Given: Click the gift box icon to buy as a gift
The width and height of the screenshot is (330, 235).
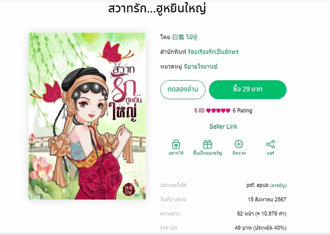Looking at the screenshot, I should [x=207, y=145].
